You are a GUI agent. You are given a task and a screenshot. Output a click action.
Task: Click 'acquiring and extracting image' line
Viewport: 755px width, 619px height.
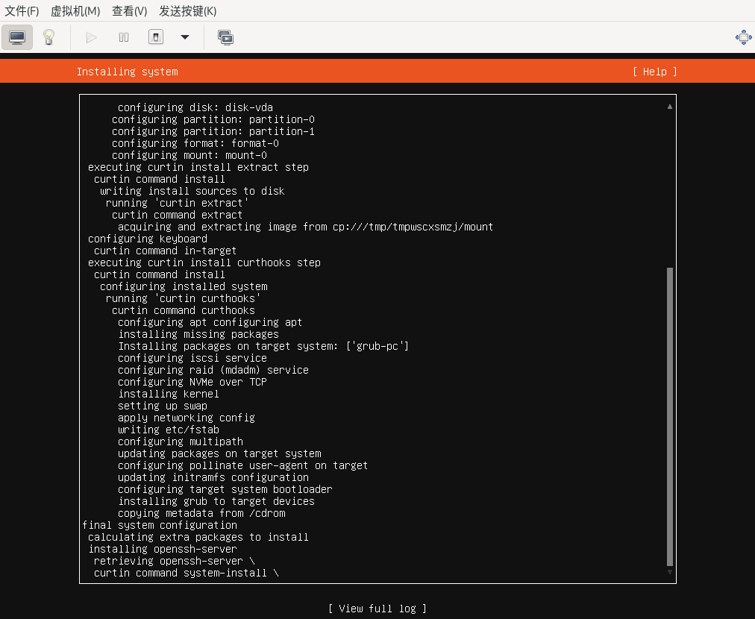pyautogui.click(x=305, y=227)
